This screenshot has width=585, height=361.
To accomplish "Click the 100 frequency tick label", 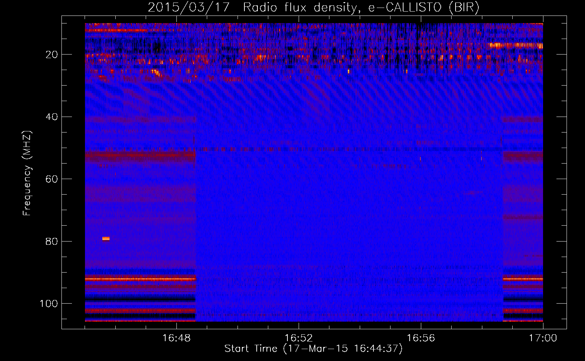I will pyautogui.click(x=49, y=304).
